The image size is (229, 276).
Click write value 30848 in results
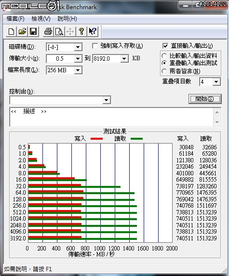click(x=186, y=147)
